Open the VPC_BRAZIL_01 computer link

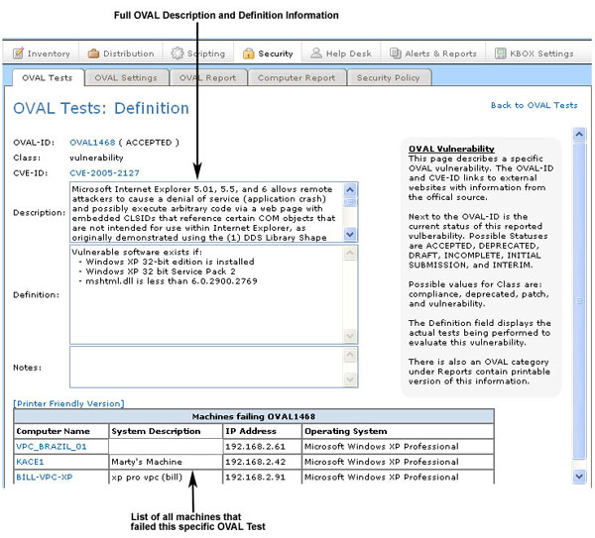tap(52, 446)
